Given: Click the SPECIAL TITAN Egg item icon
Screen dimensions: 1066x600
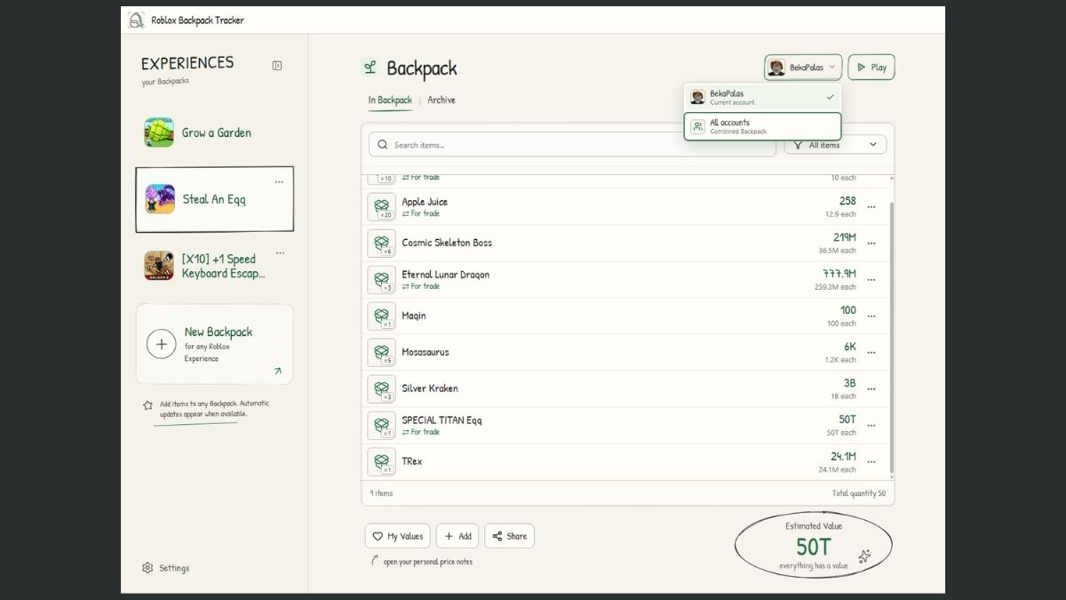Looking at the screenshot, I should 382,426.
